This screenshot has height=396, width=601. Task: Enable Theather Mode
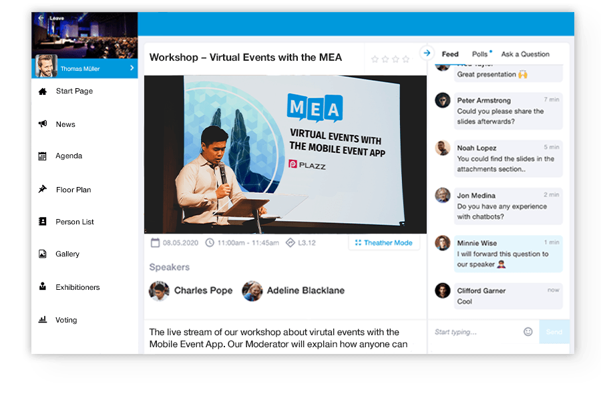tap(384, 242)
